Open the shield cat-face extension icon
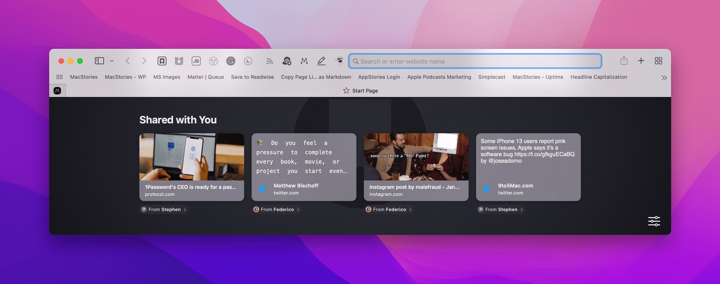The height and width of the screenshot is (284, 720). point(179,61)
